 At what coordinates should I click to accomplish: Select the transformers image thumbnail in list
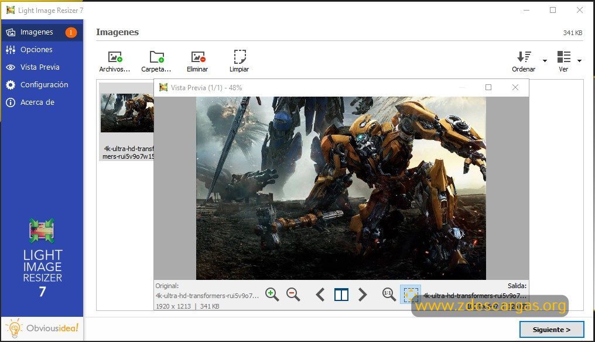tap(127, 113)
